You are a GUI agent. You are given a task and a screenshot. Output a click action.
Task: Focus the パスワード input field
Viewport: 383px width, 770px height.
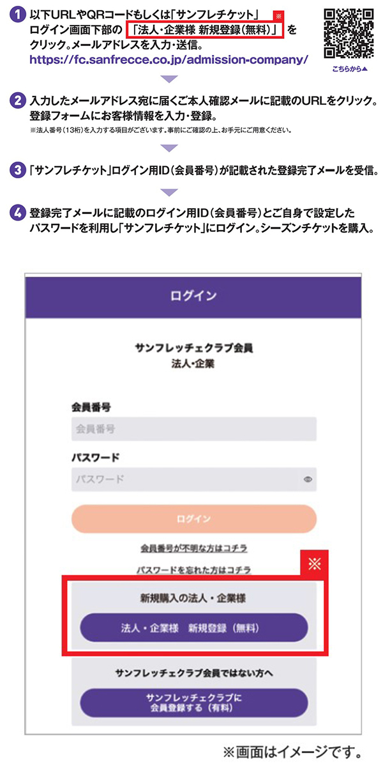pos(194,479)
